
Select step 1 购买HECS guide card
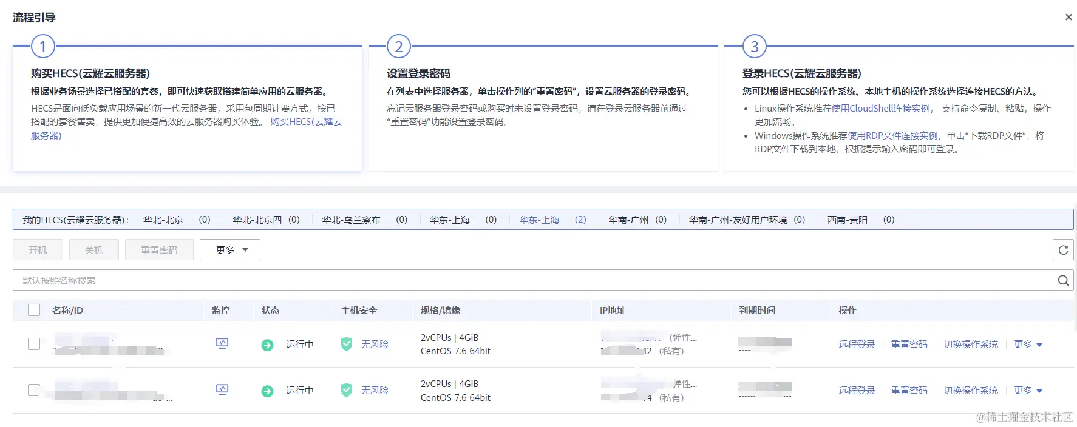pos(188,108)
